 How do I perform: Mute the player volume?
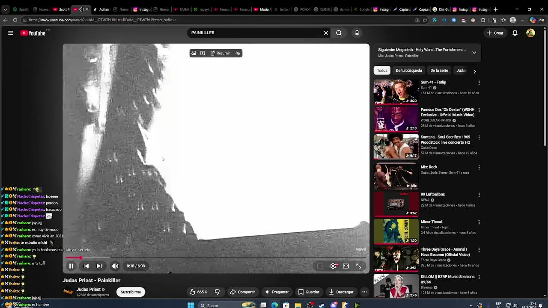coord(115,266)
